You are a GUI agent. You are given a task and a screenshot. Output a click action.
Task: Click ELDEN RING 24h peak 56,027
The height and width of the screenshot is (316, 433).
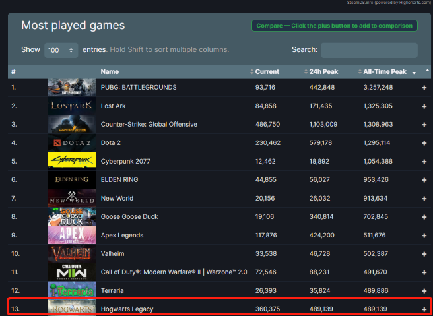point(319,179)
